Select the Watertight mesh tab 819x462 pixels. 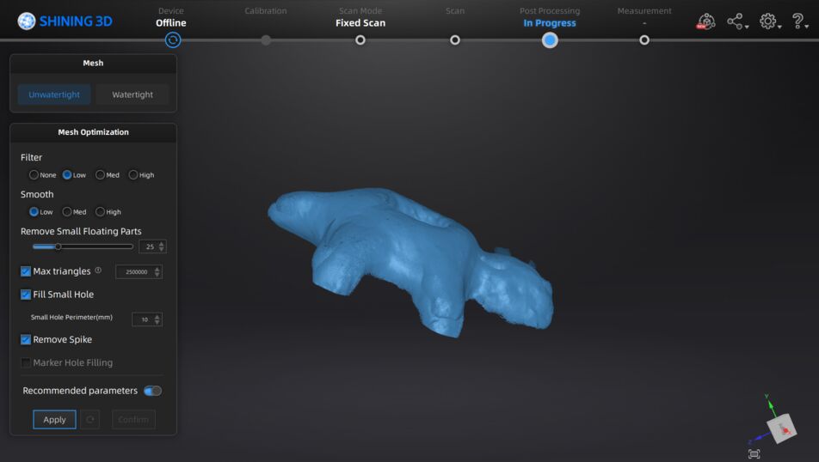coord(132,94)
